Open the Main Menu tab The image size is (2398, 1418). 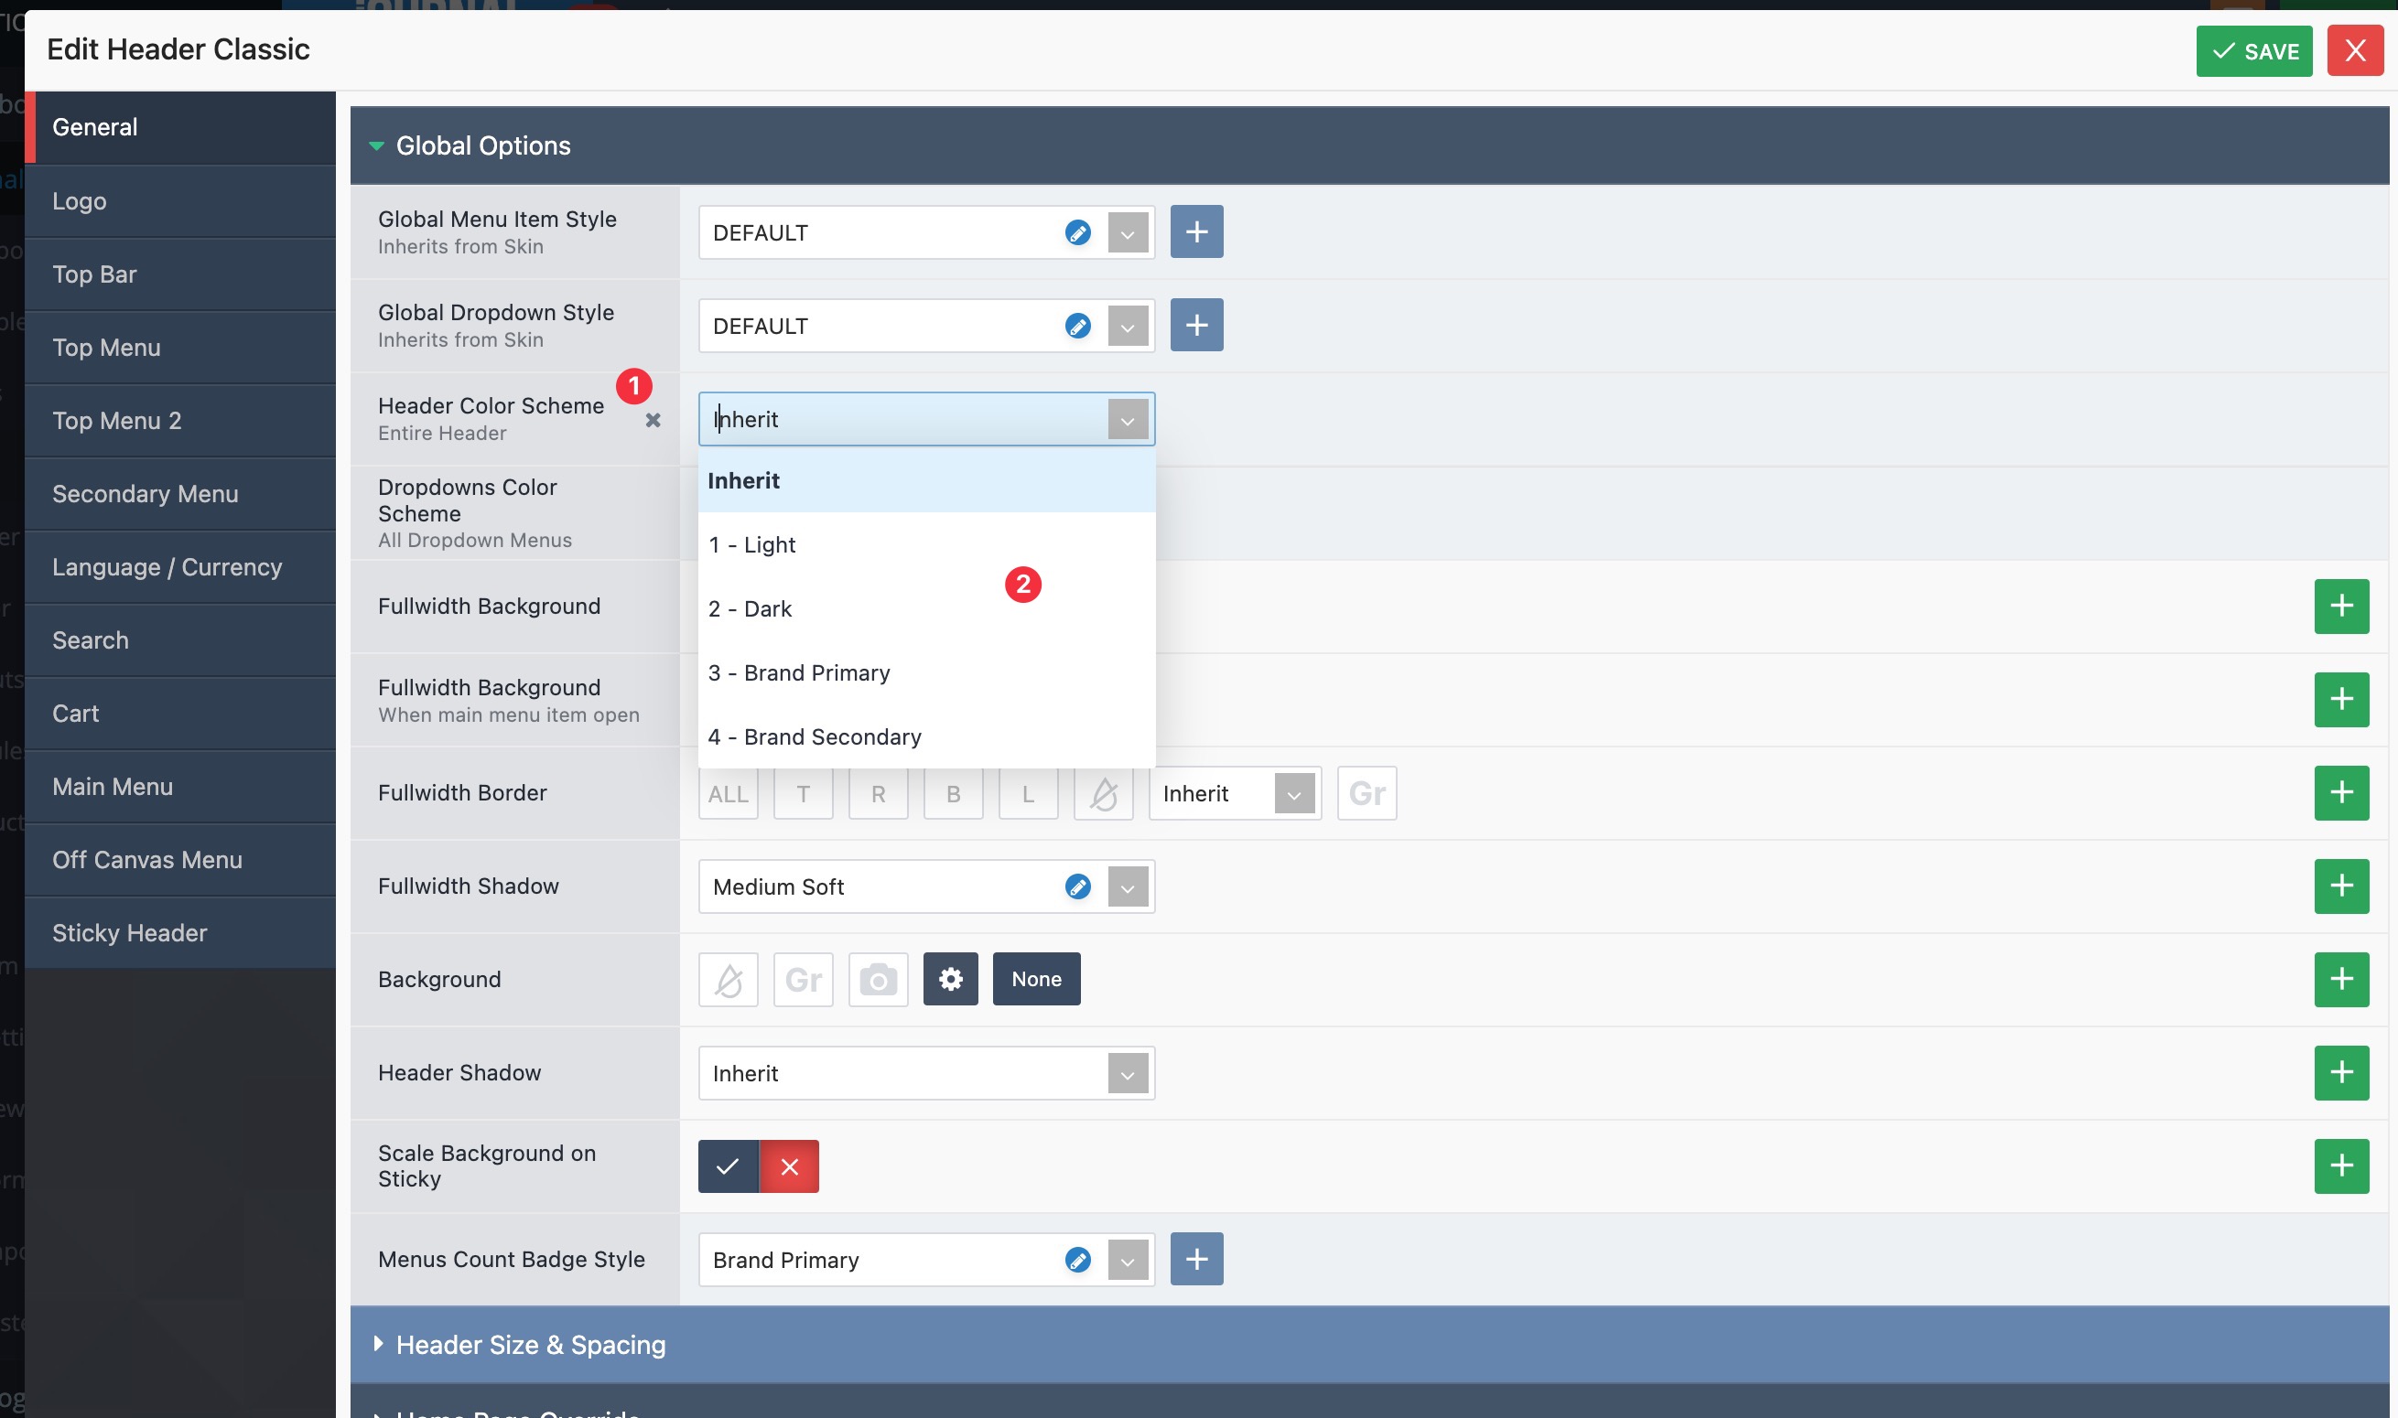(x=179, y=787)
